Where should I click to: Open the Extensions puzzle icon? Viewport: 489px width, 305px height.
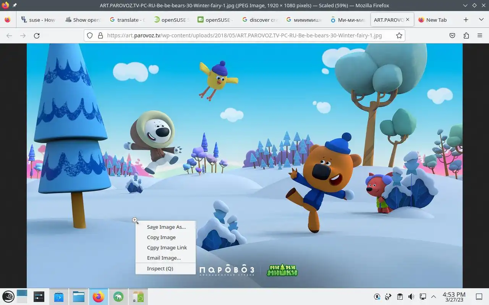tap(466, 35)
